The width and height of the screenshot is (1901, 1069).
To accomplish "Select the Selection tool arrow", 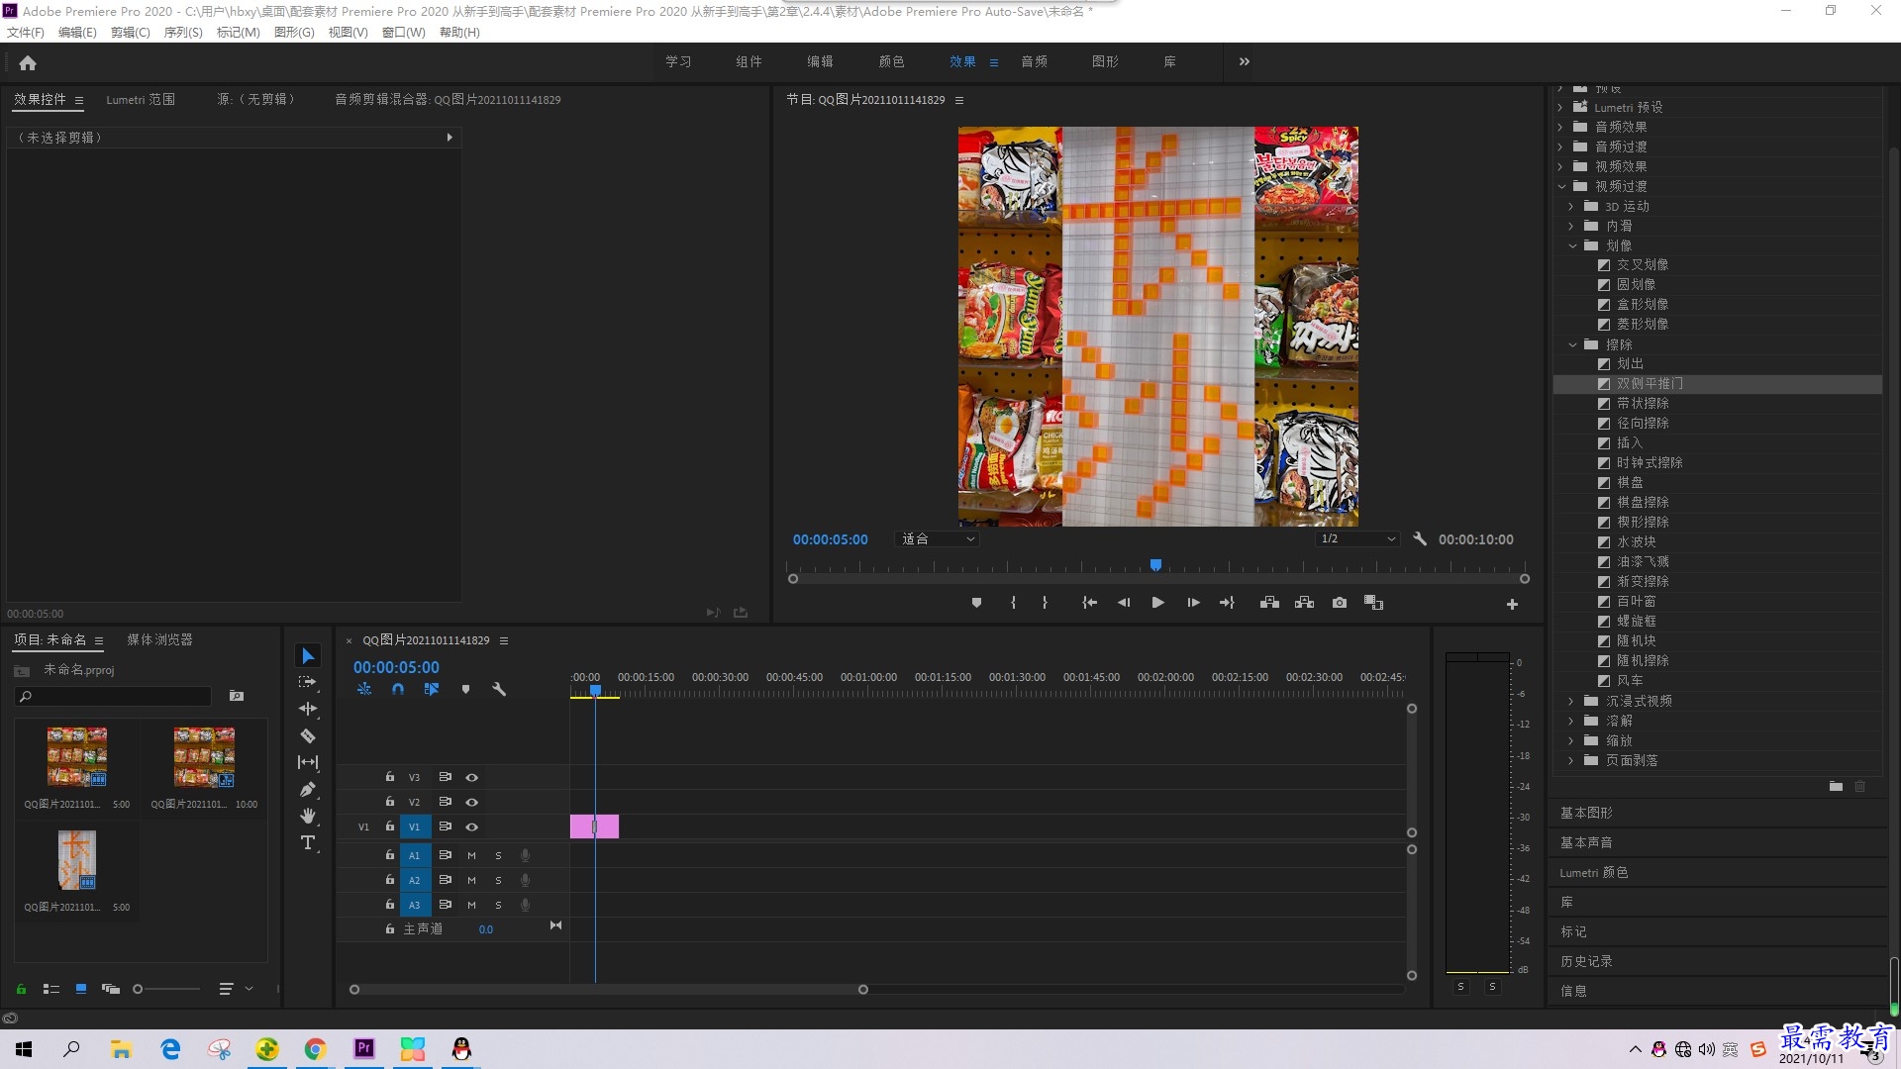I will (x=308, y=656).
